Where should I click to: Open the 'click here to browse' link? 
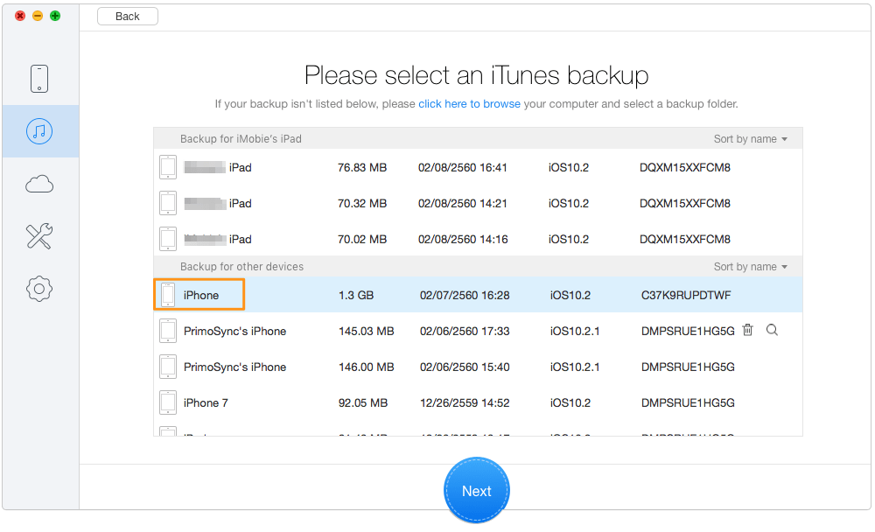click(469, 103)
